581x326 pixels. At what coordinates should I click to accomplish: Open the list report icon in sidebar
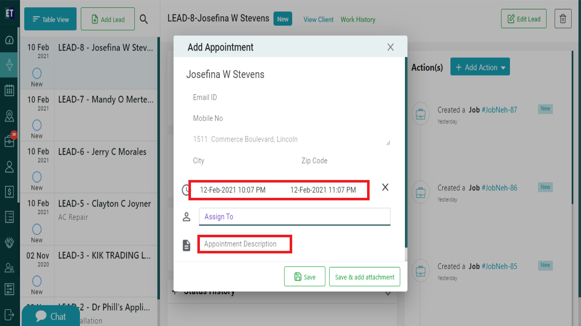point(9,216)
